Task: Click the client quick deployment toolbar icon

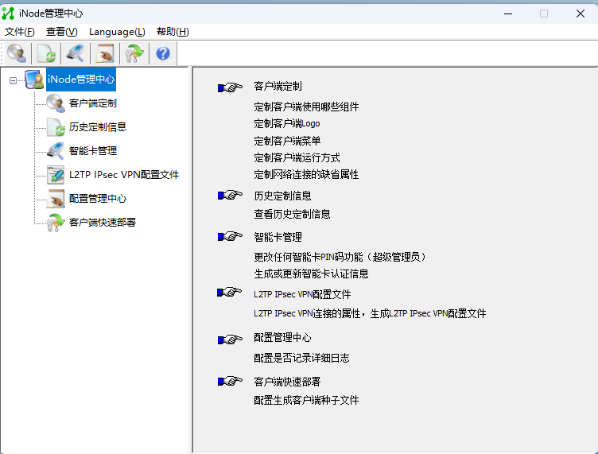Action: [134, 53]
